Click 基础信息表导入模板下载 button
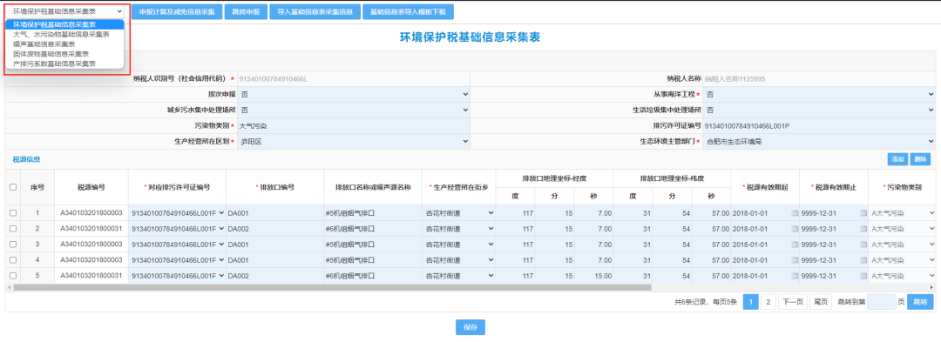Image resolution: width=941 pixels, height=342 pixels. click(408, 12)
